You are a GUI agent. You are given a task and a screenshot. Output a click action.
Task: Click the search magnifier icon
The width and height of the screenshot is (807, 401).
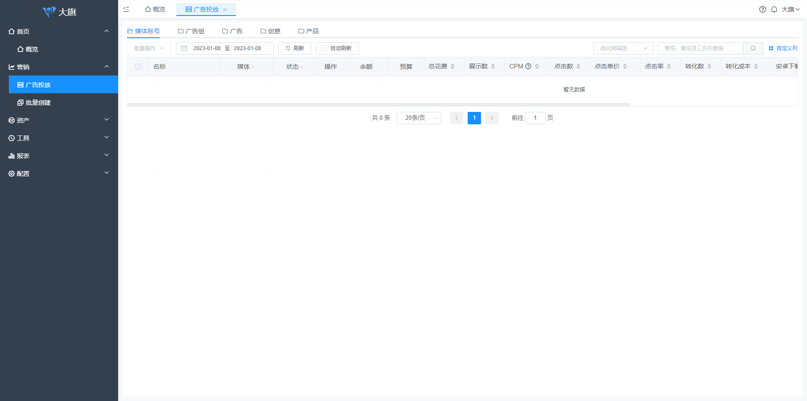753,48
